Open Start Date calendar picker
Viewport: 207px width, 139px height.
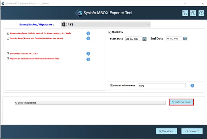pos(144,39)
